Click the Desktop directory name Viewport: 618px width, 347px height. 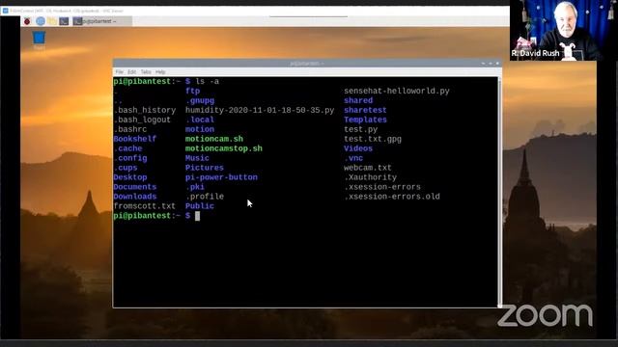tap(130, 177)
